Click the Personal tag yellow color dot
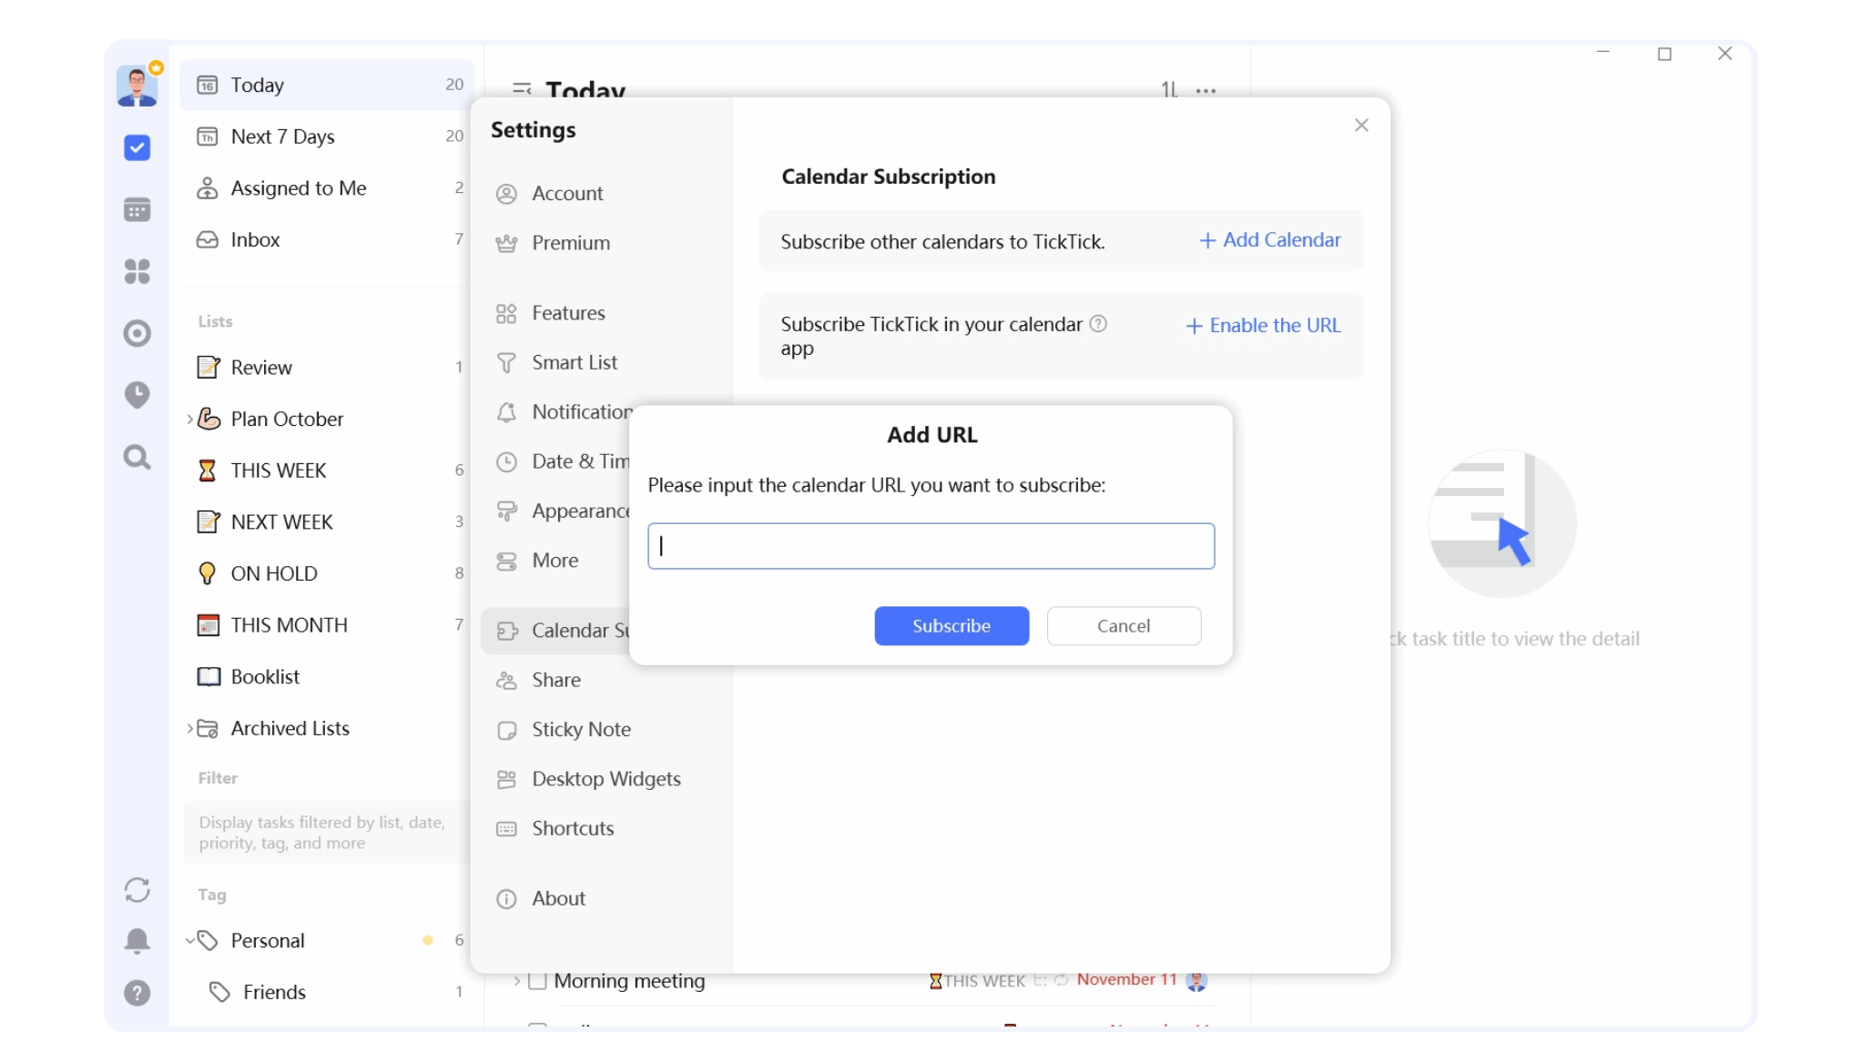This screenshot has width=1862, height=1062. point(428,941)
